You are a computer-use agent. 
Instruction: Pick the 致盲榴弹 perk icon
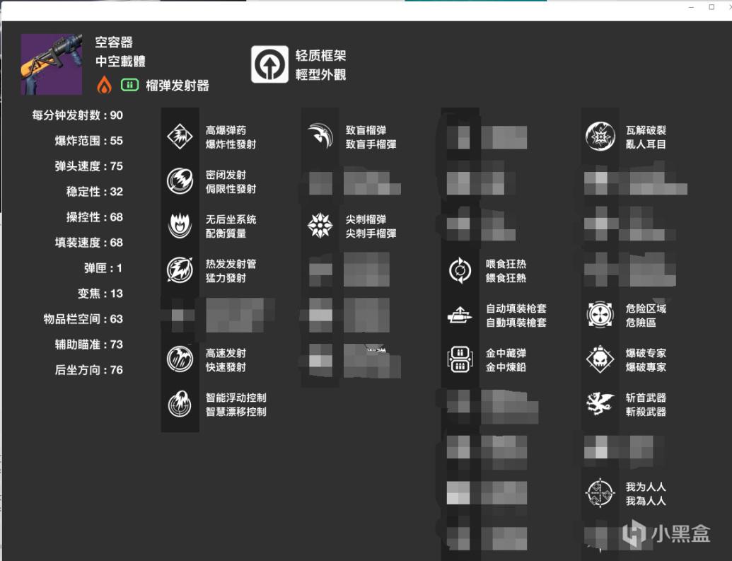tap(320, 137)
